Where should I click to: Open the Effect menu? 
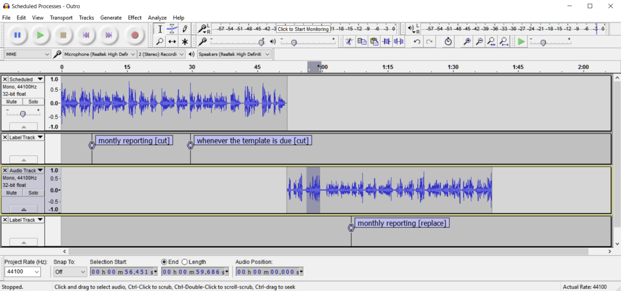click(134, 17)
